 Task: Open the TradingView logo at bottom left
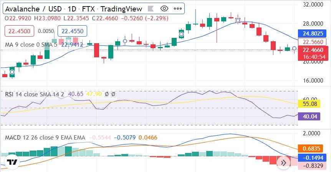[12, 162]
